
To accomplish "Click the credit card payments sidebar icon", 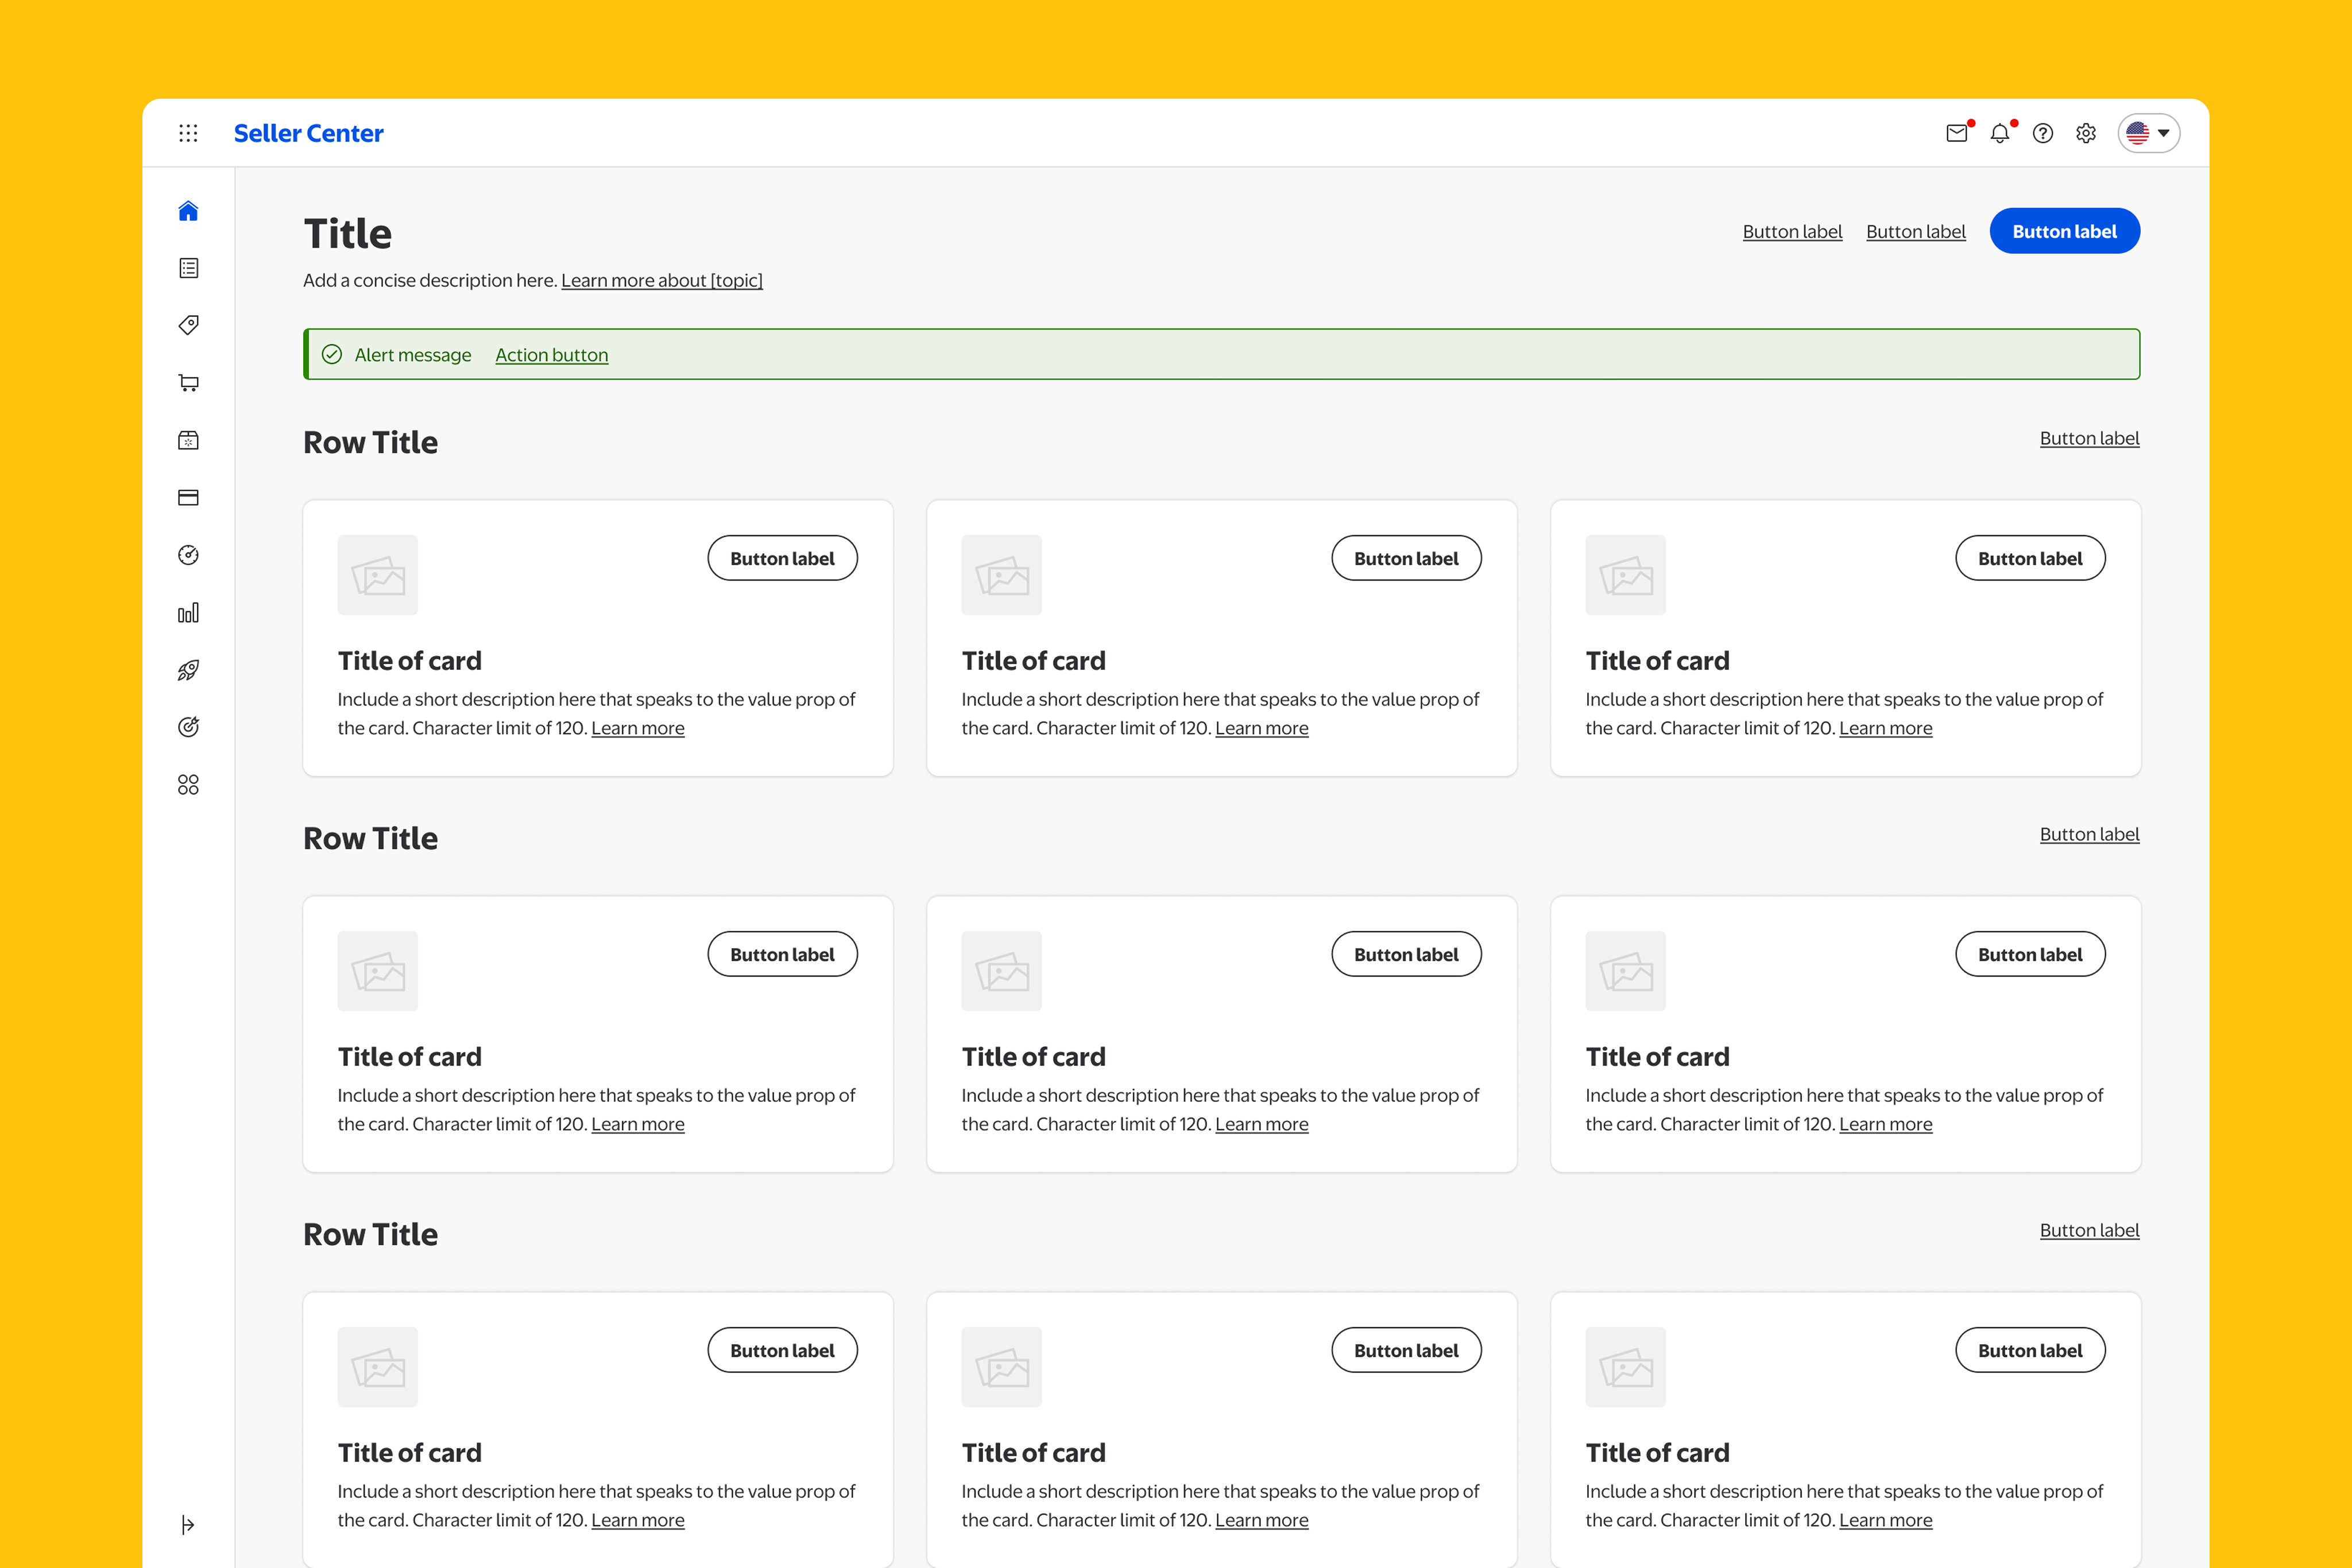I will pyautogui.click(x=188, y=498).
